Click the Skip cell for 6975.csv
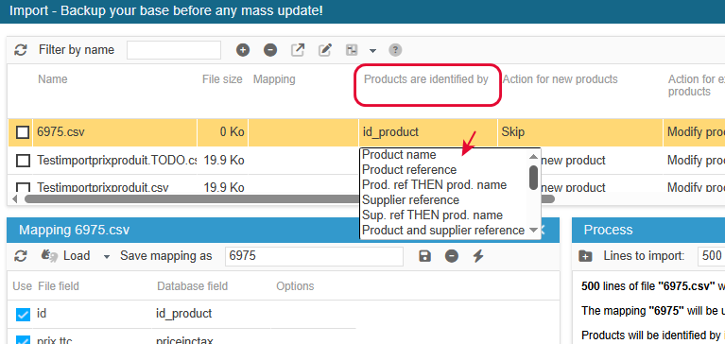 (580, 132)
